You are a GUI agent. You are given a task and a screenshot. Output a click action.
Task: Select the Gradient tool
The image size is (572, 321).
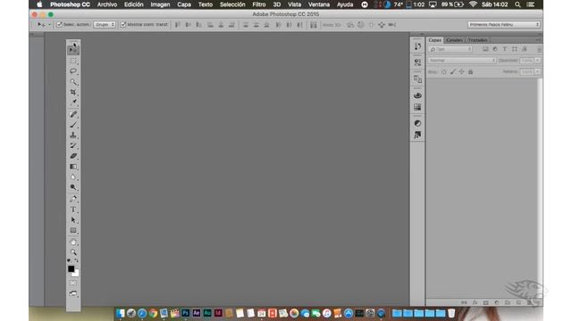click(73, 167)
